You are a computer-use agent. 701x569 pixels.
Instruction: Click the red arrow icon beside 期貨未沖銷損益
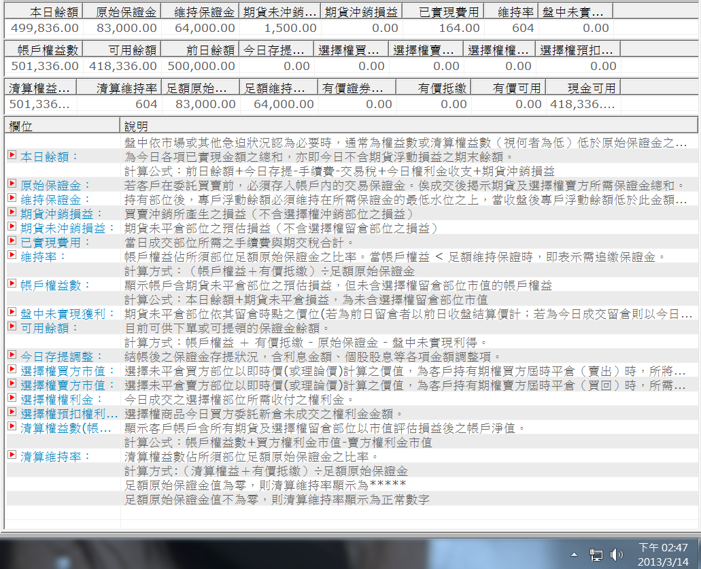(12, 226)
